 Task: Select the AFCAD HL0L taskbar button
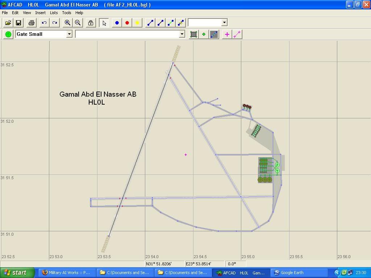241,273
